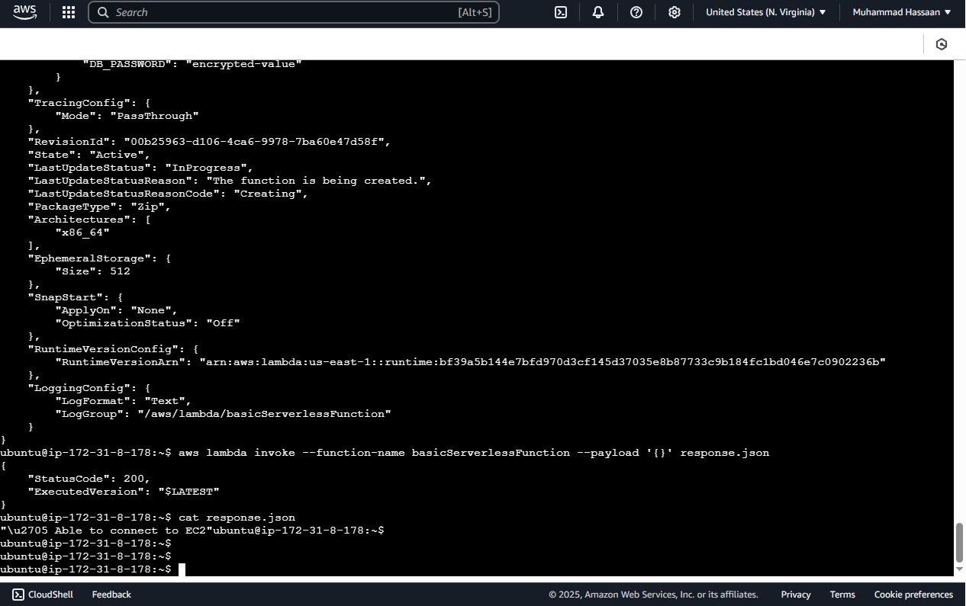The image size is (966, 606).
Task: Click the "RevisionId" line in output
Action: pyautogui.click(x=209, y=142)
